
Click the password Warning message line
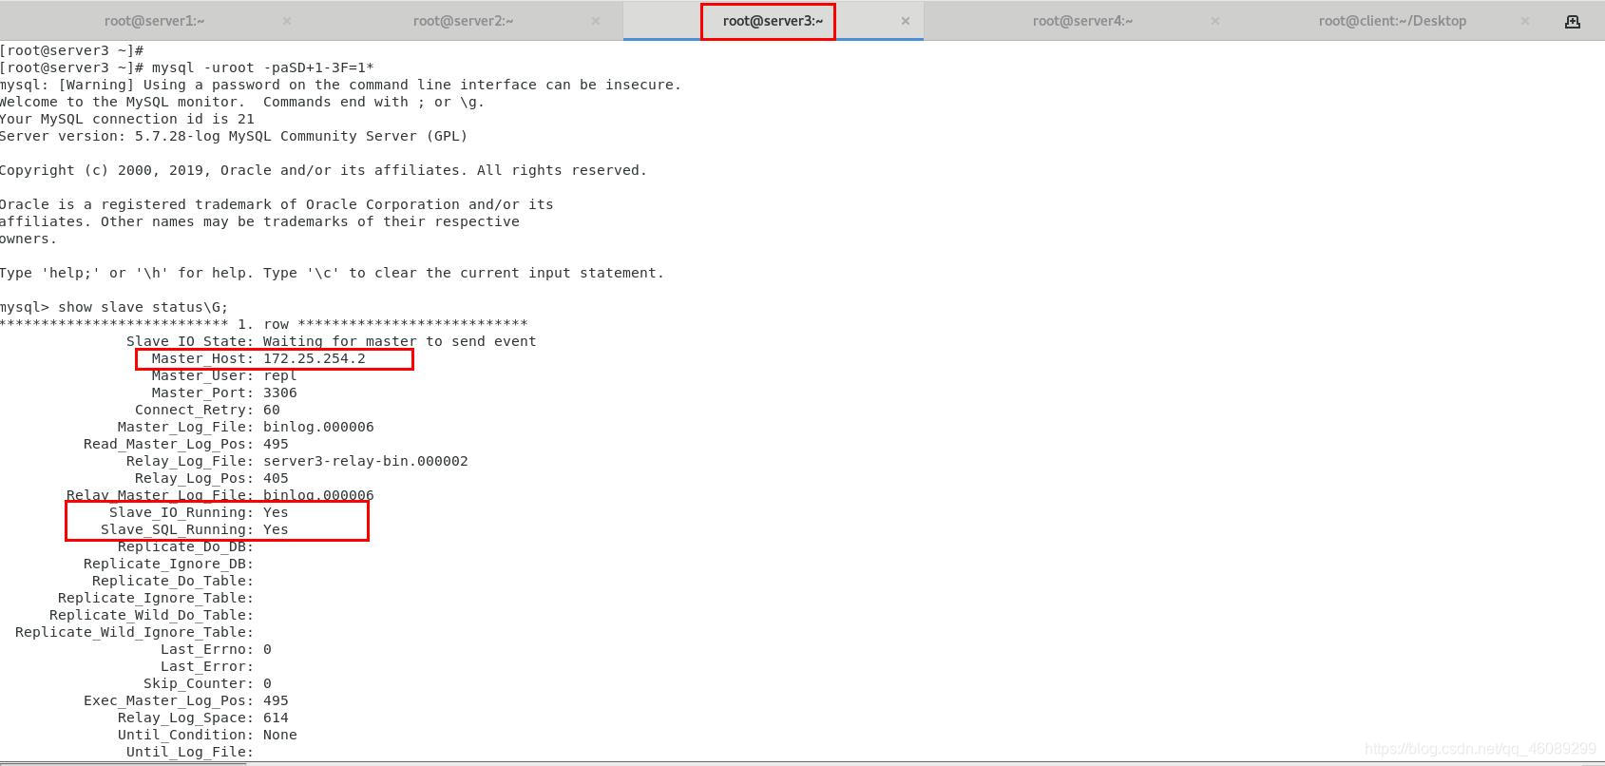[x=341, y=85]
